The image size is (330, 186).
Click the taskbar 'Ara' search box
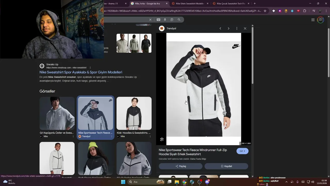(x=146, y=182)
